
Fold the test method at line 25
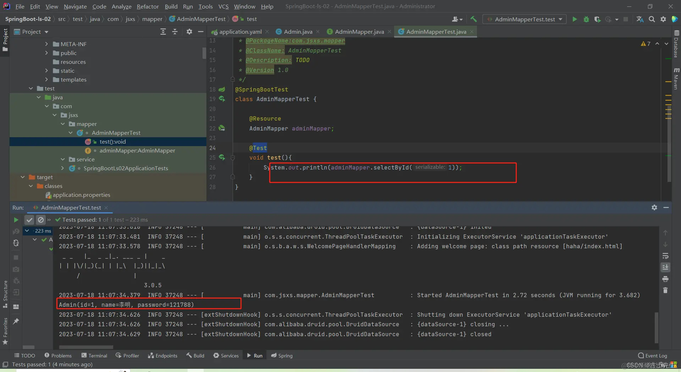click(233, 157)
